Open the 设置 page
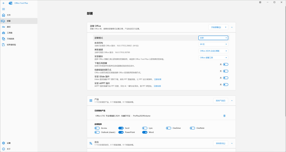The height and width of the screenshot is (152, 286). point(19,143)
